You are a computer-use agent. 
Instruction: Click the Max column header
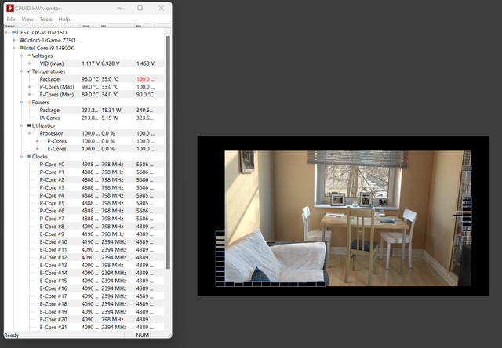tap(145, 26)
